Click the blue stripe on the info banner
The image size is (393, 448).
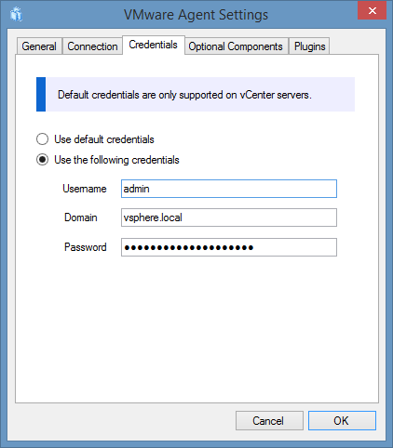[x=41, y=94]
